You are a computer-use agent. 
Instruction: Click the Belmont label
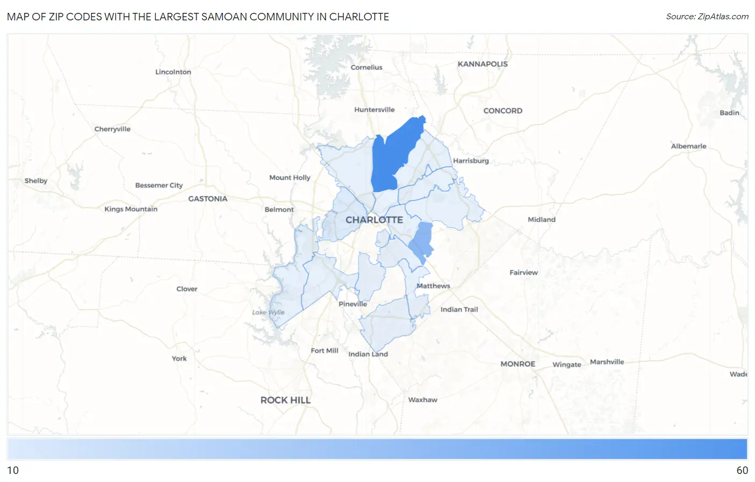pyautogui.click(x=279, y=210)
